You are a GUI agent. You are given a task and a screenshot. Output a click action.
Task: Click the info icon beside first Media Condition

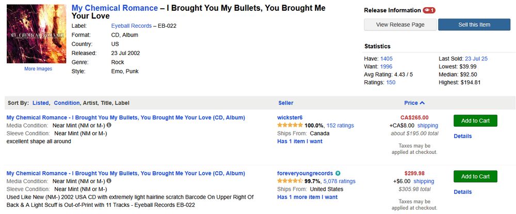point(109,125)
